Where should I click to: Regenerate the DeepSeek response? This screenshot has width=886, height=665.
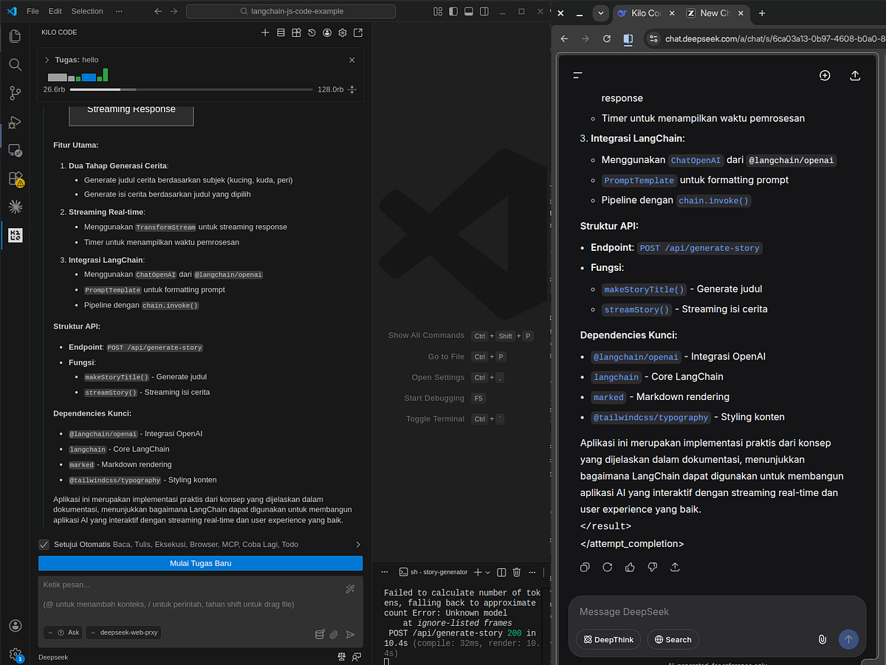pos(608,567)
